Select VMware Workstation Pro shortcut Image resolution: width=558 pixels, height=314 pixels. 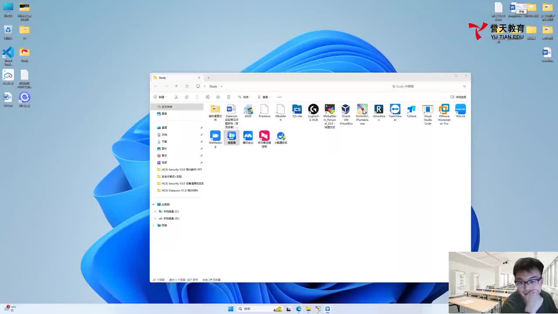(444, 115)
